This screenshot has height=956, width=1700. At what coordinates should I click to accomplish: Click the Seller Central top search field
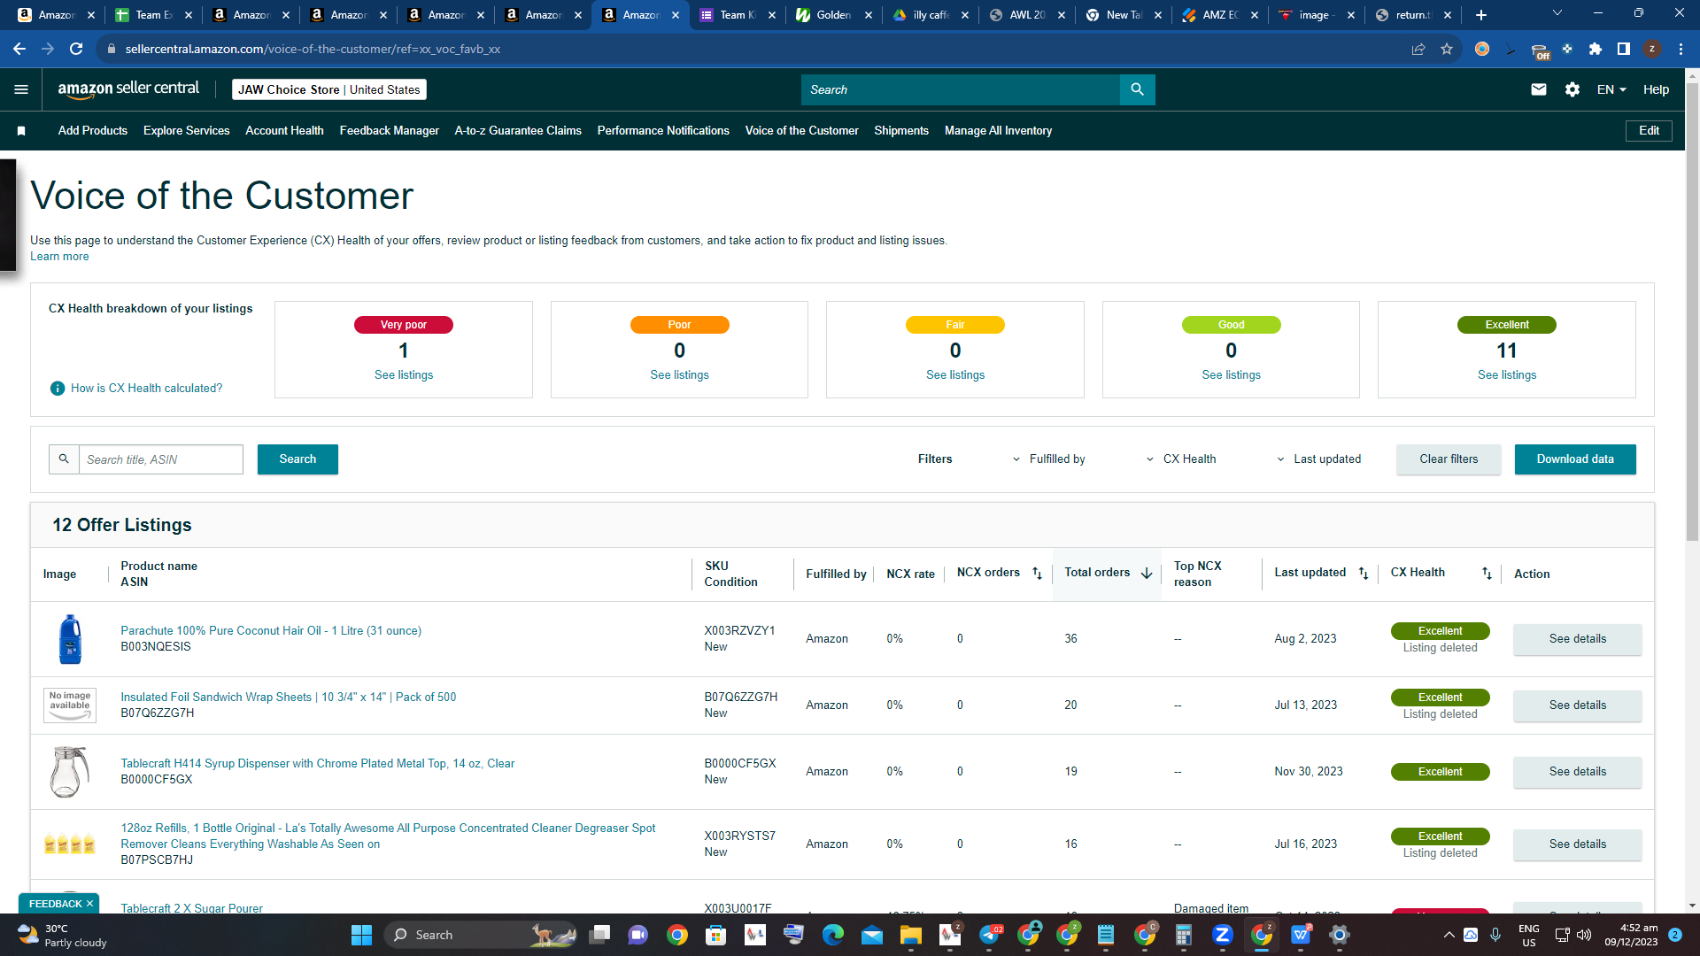[x=961, y=89]
